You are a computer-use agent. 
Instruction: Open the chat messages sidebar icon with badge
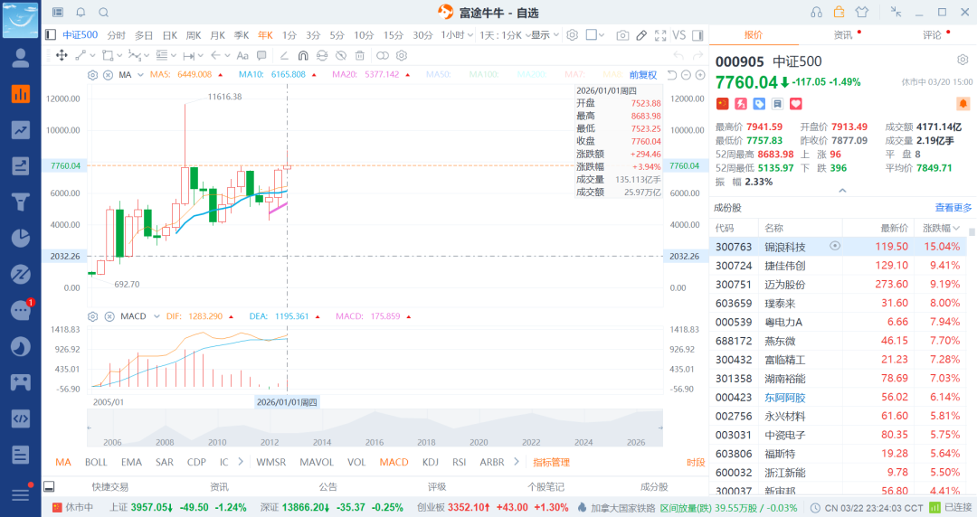click(21, 310)
